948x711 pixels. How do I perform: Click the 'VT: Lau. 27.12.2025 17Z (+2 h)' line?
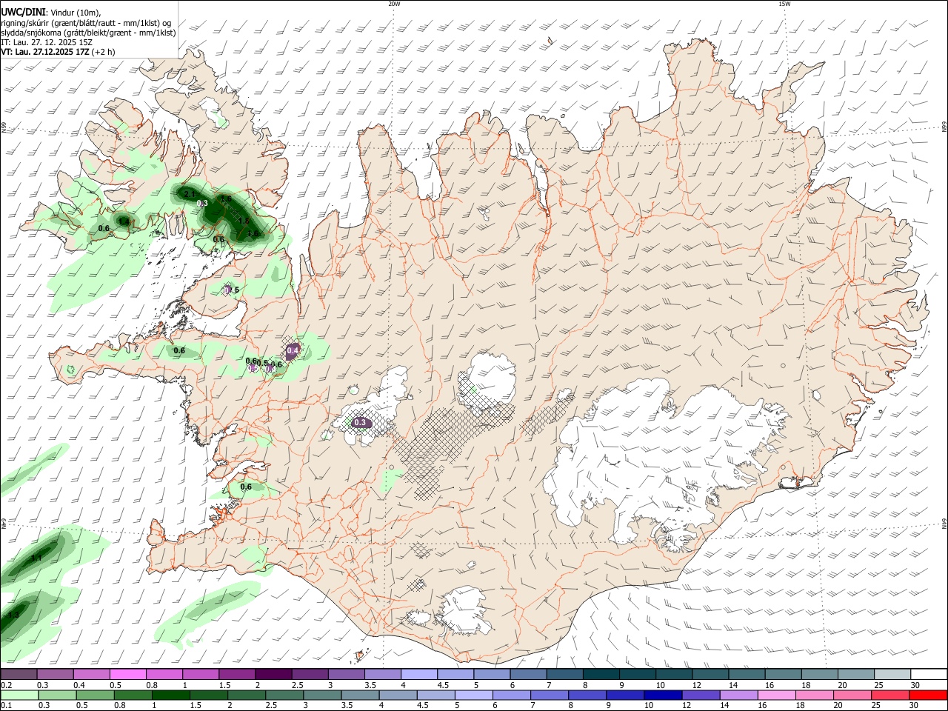pyautogui.click(x=58, y=52)
